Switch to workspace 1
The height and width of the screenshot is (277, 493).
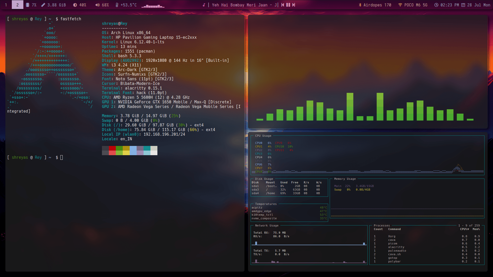(6, 5)
